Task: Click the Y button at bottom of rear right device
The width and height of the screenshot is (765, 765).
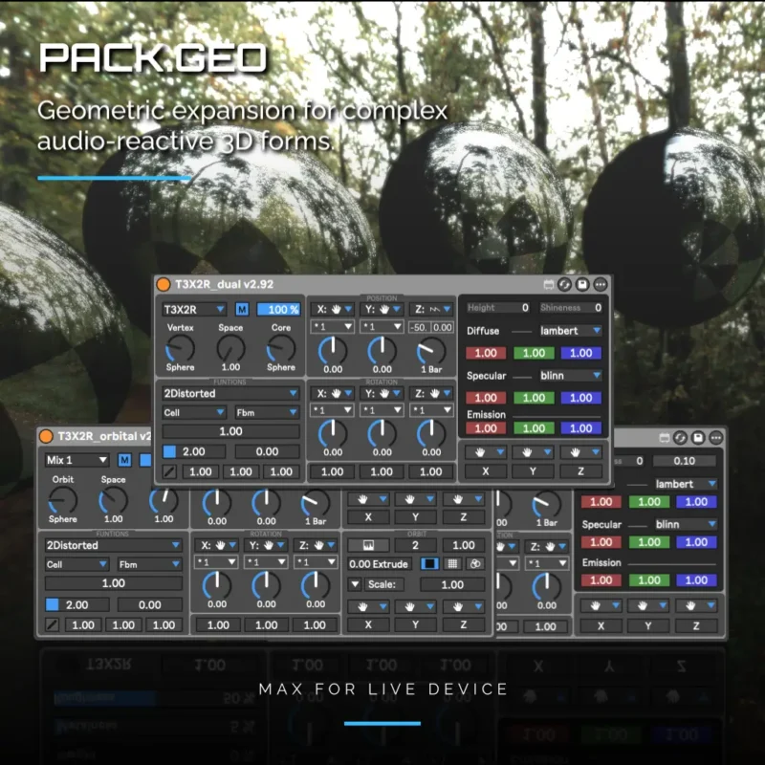Action: [648, 626]
